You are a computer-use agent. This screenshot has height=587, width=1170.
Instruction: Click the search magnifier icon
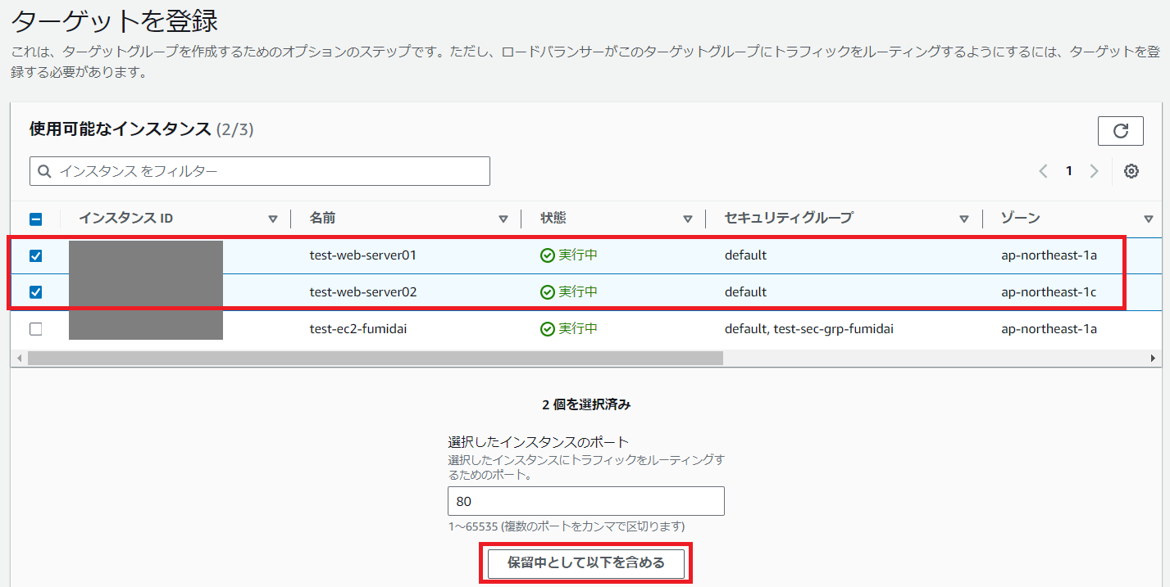click(44, 171)
